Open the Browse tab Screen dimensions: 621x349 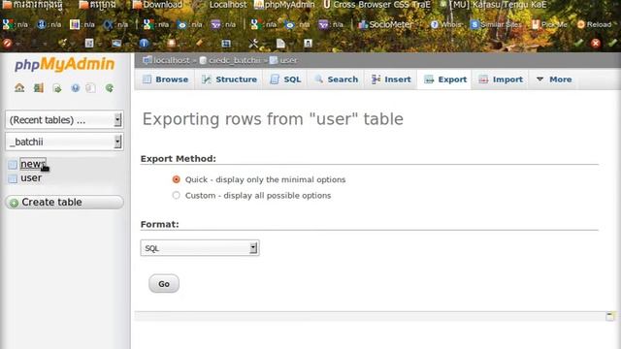165,79
